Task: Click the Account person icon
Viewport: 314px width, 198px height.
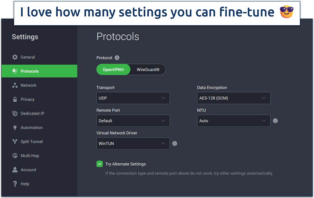Action: tap(15, 170)
